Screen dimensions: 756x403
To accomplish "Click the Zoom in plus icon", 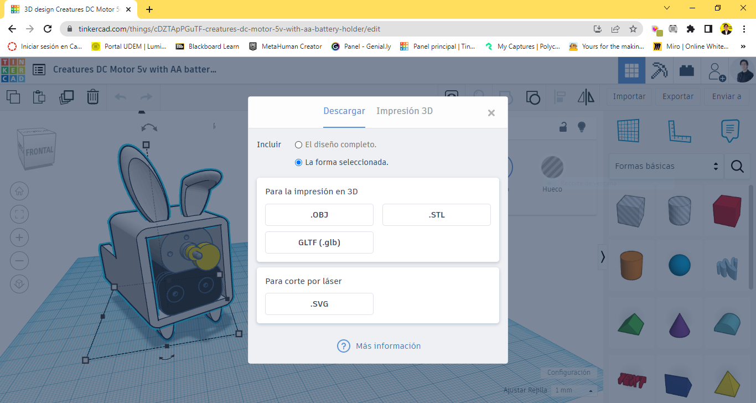I will (x=19, y=238).
